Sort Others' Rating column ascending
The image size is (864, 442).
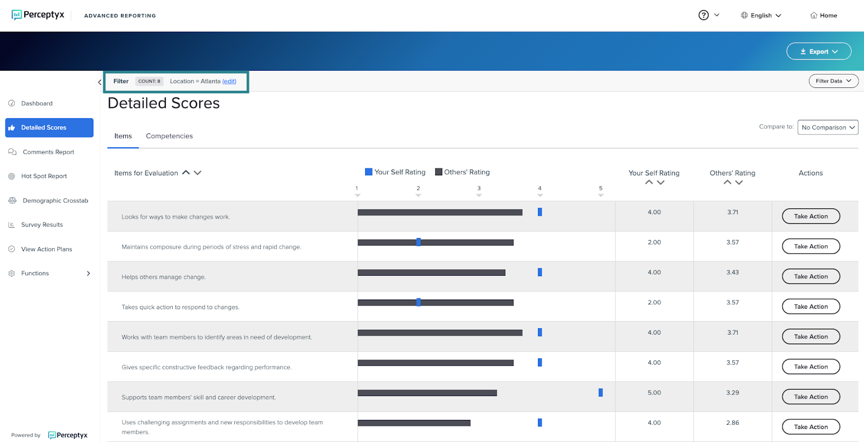[727, 182]
